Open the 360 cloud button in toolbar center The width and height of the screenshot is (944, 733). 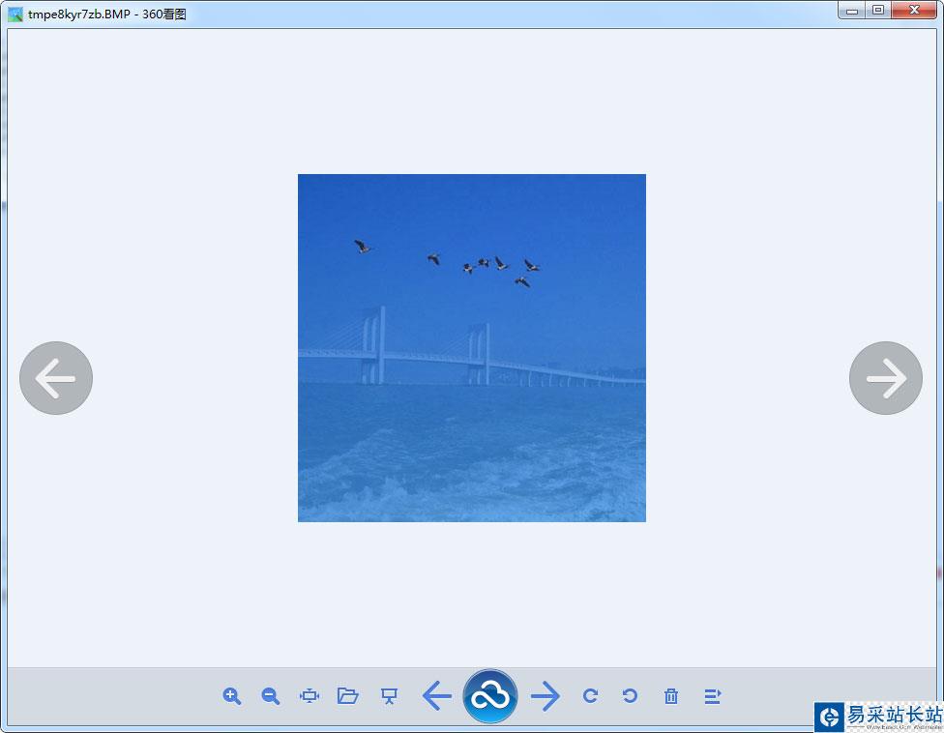[490, 696]
